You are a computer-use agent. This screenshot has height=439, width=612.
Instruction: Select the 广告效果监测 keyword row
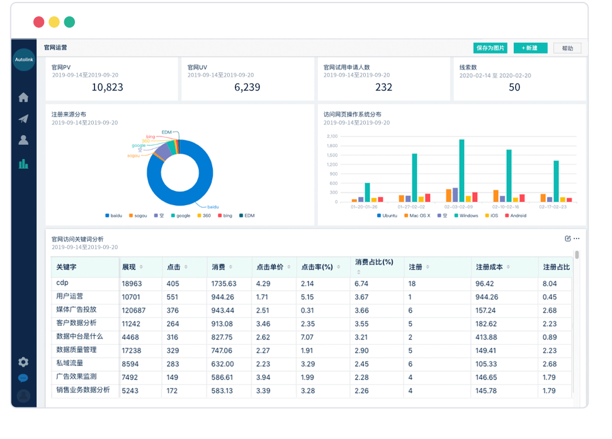tap(312, 377)
